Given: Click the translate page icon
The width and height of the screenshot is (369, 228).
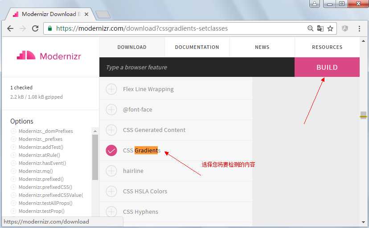Looking at the screenshot, I should click(x=320, y=28).
